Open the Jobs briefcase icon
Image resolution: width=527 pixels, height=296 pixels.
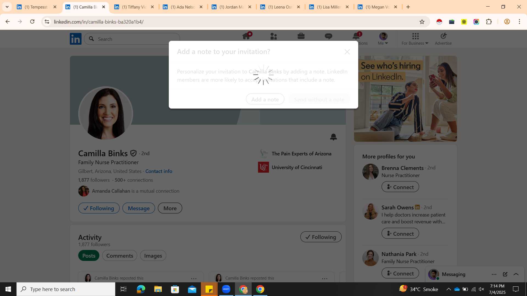tap(301, 36)
